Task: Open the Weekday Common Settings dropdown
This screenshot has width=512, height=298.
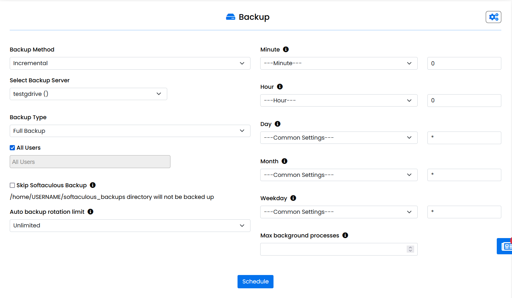Action: pyautogui.click(x=339, y=212)
